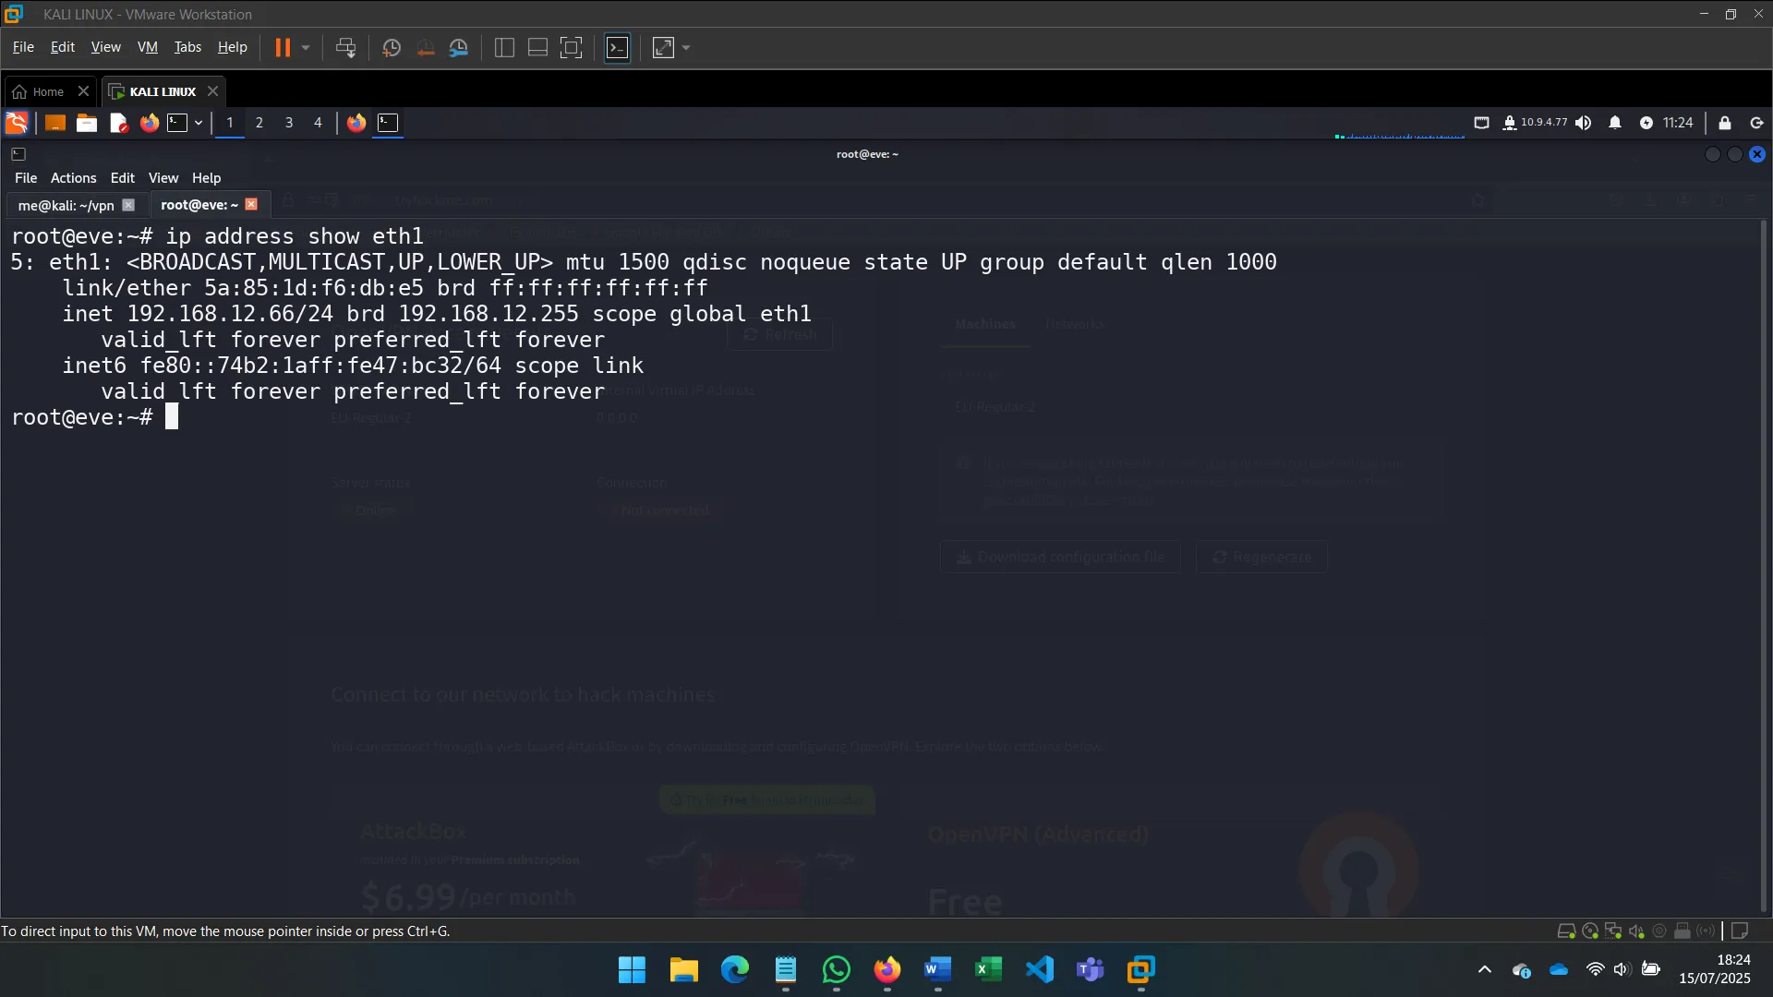The width and height of the screenshot is (1773, 997).
Task: Open the Snapshot Manager
Action: click(459, 47)
